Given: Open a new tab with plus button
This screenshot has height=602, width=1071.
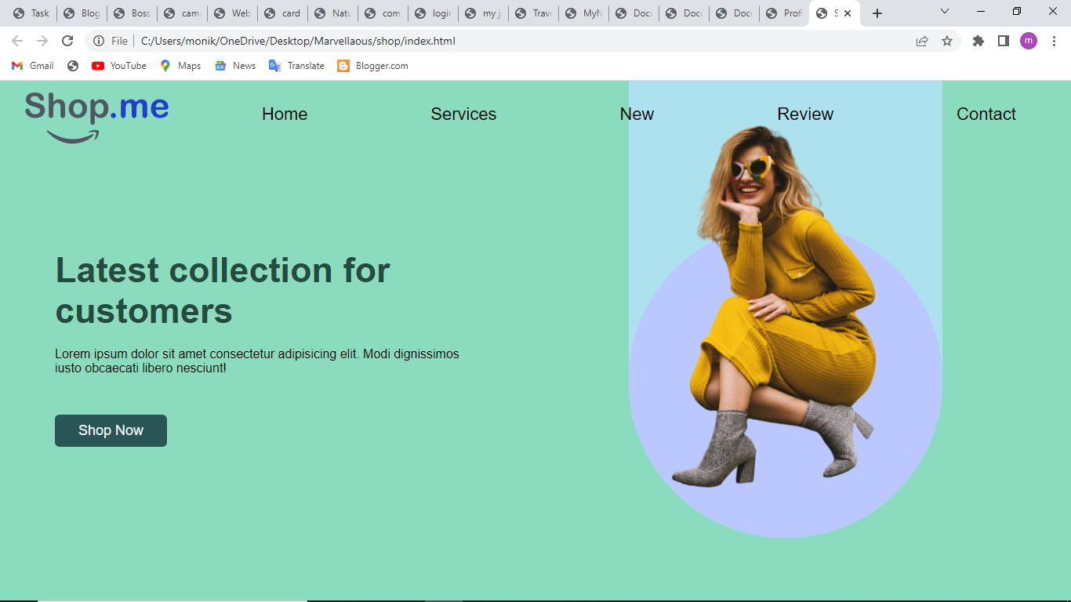Looking at the screenshot, I should 877,13.
